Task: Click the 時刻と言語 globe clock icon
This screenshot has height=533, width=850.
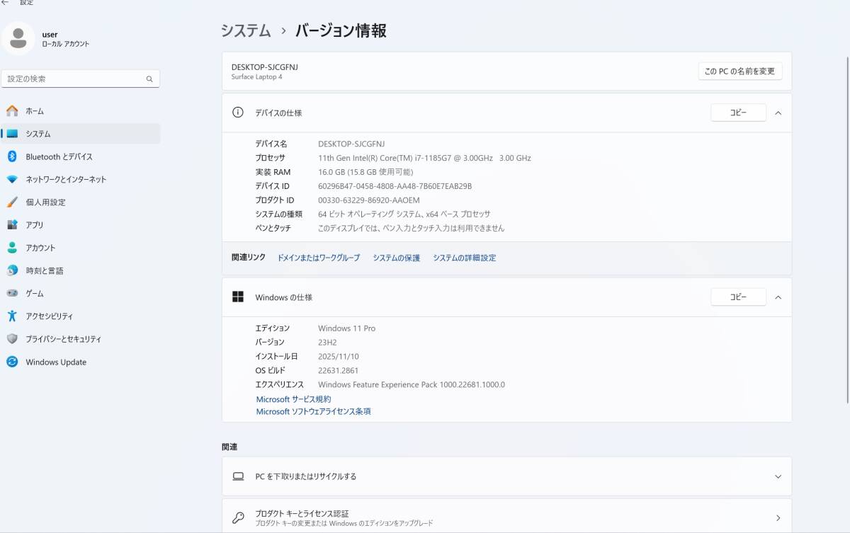Action: (x=12, y=270)
